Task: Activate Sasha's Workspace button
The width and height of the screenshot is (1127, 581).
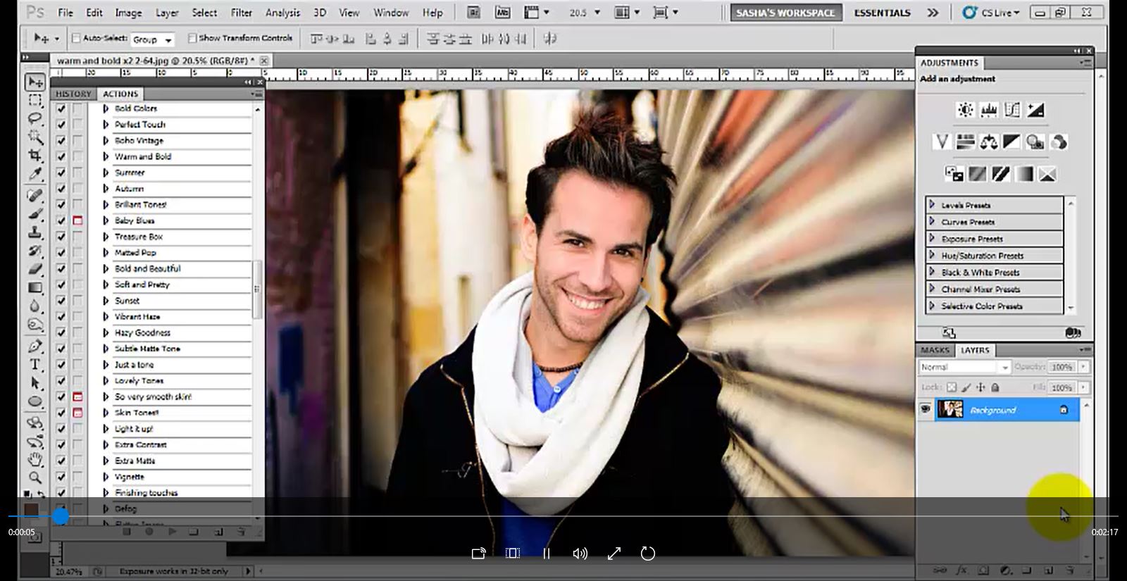Action: pos(785,13)
